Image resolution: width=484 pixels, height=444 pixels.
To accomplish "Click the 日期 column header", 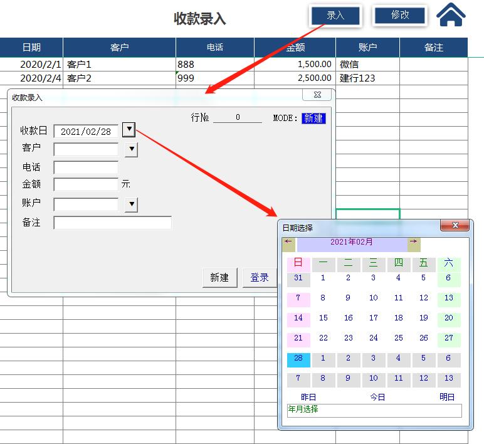I will tap(31, 47).
